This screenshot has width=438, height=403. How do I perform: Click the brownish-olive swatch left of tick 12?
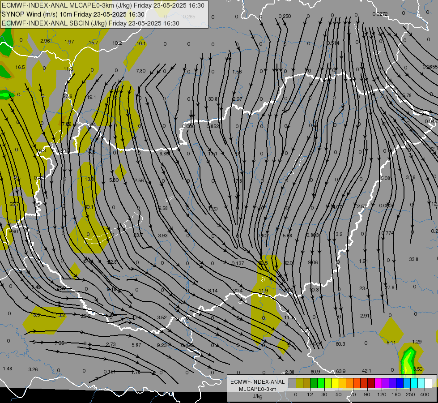coord(307,383)
